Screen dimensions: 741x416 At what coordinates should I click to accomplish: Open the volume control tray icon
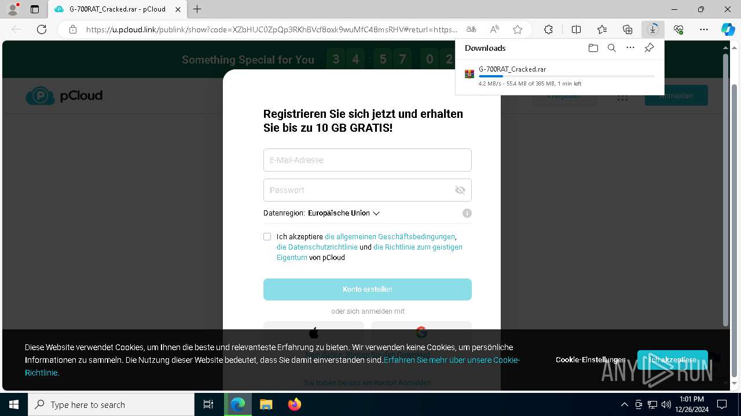point(666,404)
